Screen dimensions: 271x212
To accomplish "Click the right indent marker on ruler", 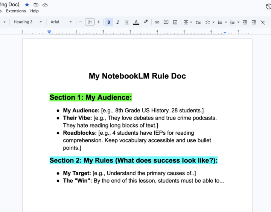I will pos(225,32).
